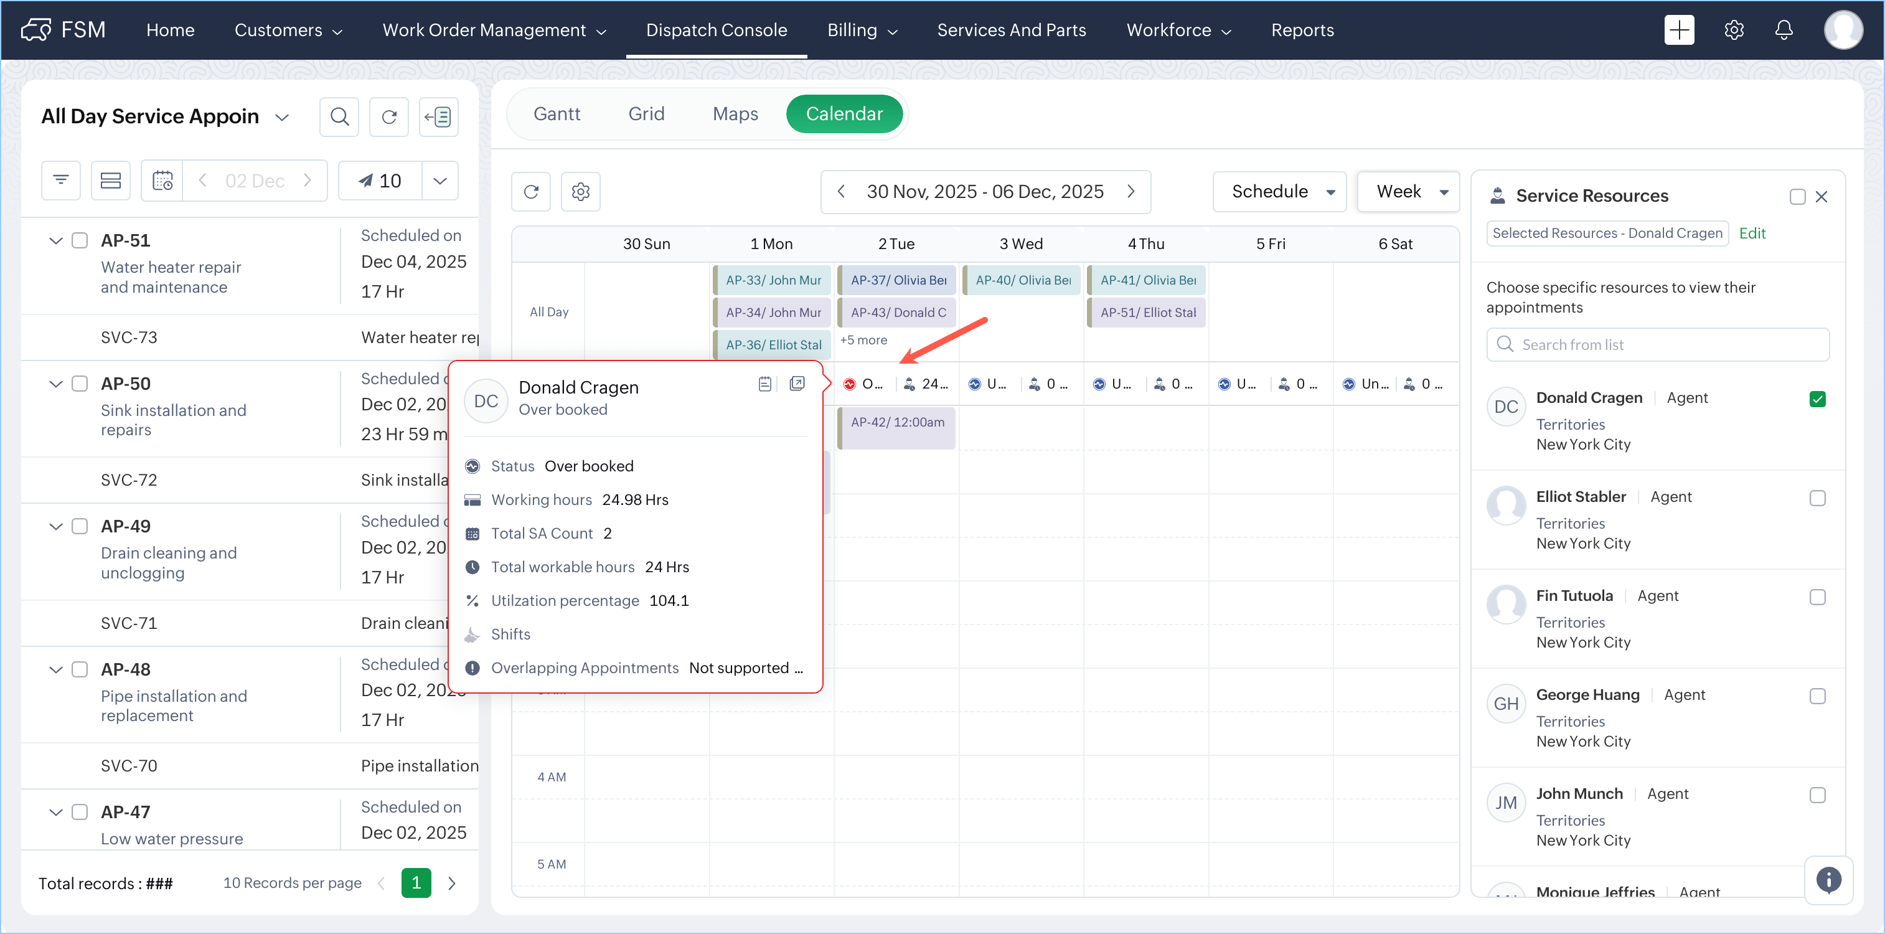1885x934 pixels.
Task: Open the Reports menu item
Action: [1302, 30]
